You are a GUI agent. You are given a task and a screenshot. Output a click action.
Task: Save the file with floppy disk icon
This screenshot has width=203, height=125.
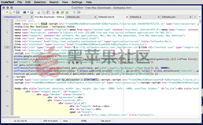(x=18, y=12)
